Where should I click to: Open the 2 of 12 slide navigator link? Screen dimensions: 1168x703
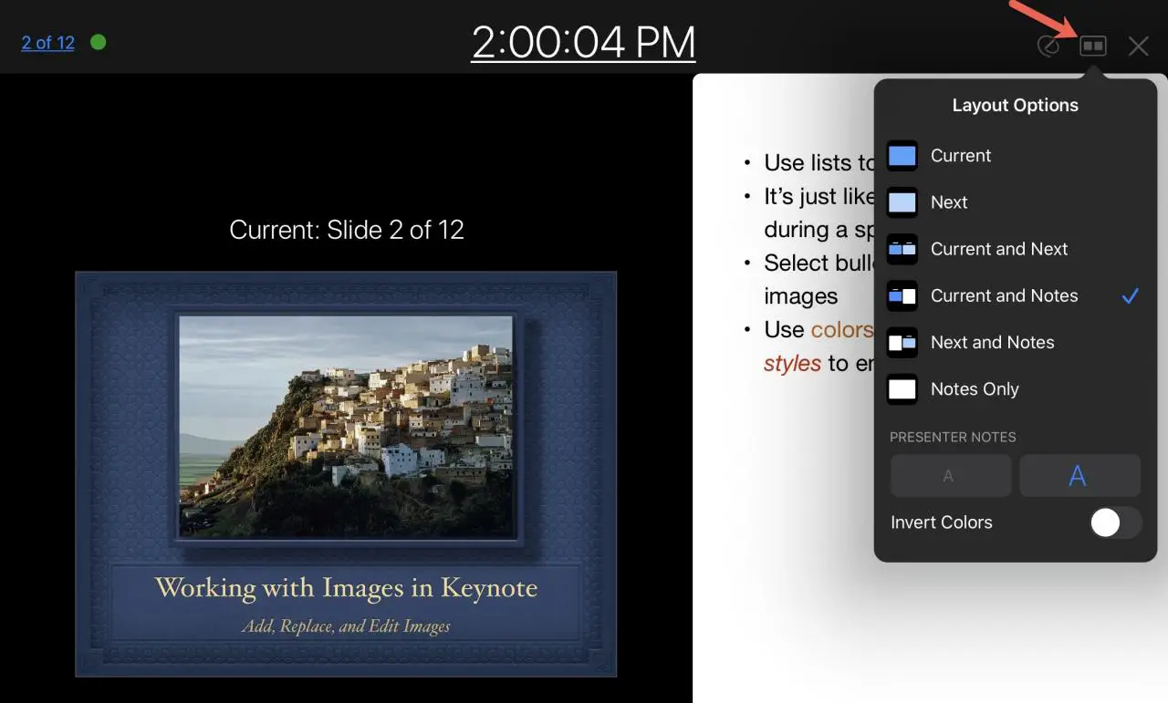[47, 43]
